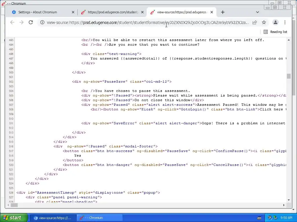The width and height of the screenshot is (297, 222).
Task: Click '{{answeredtotal}}' text on line 497
Action: pos(140,58)
